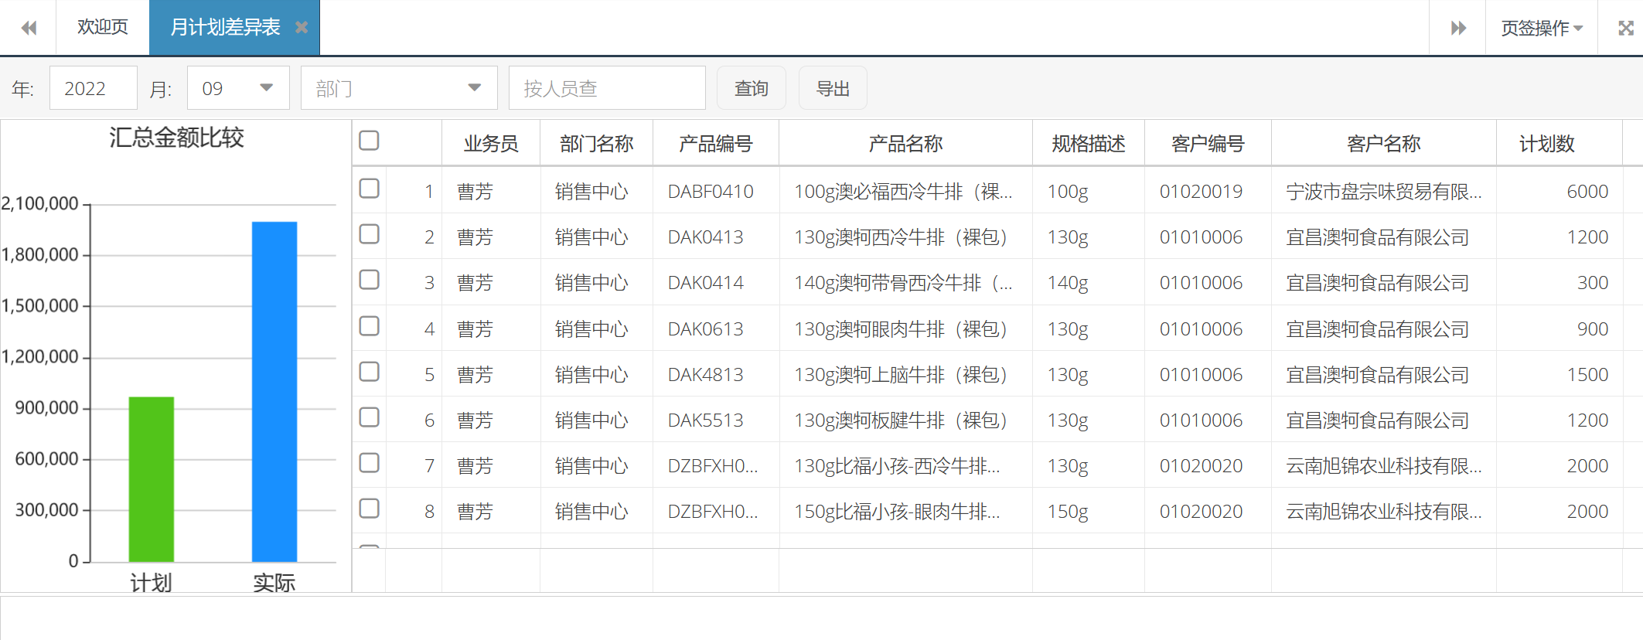Click the green 计划 bar in chart

click(151, 479)
